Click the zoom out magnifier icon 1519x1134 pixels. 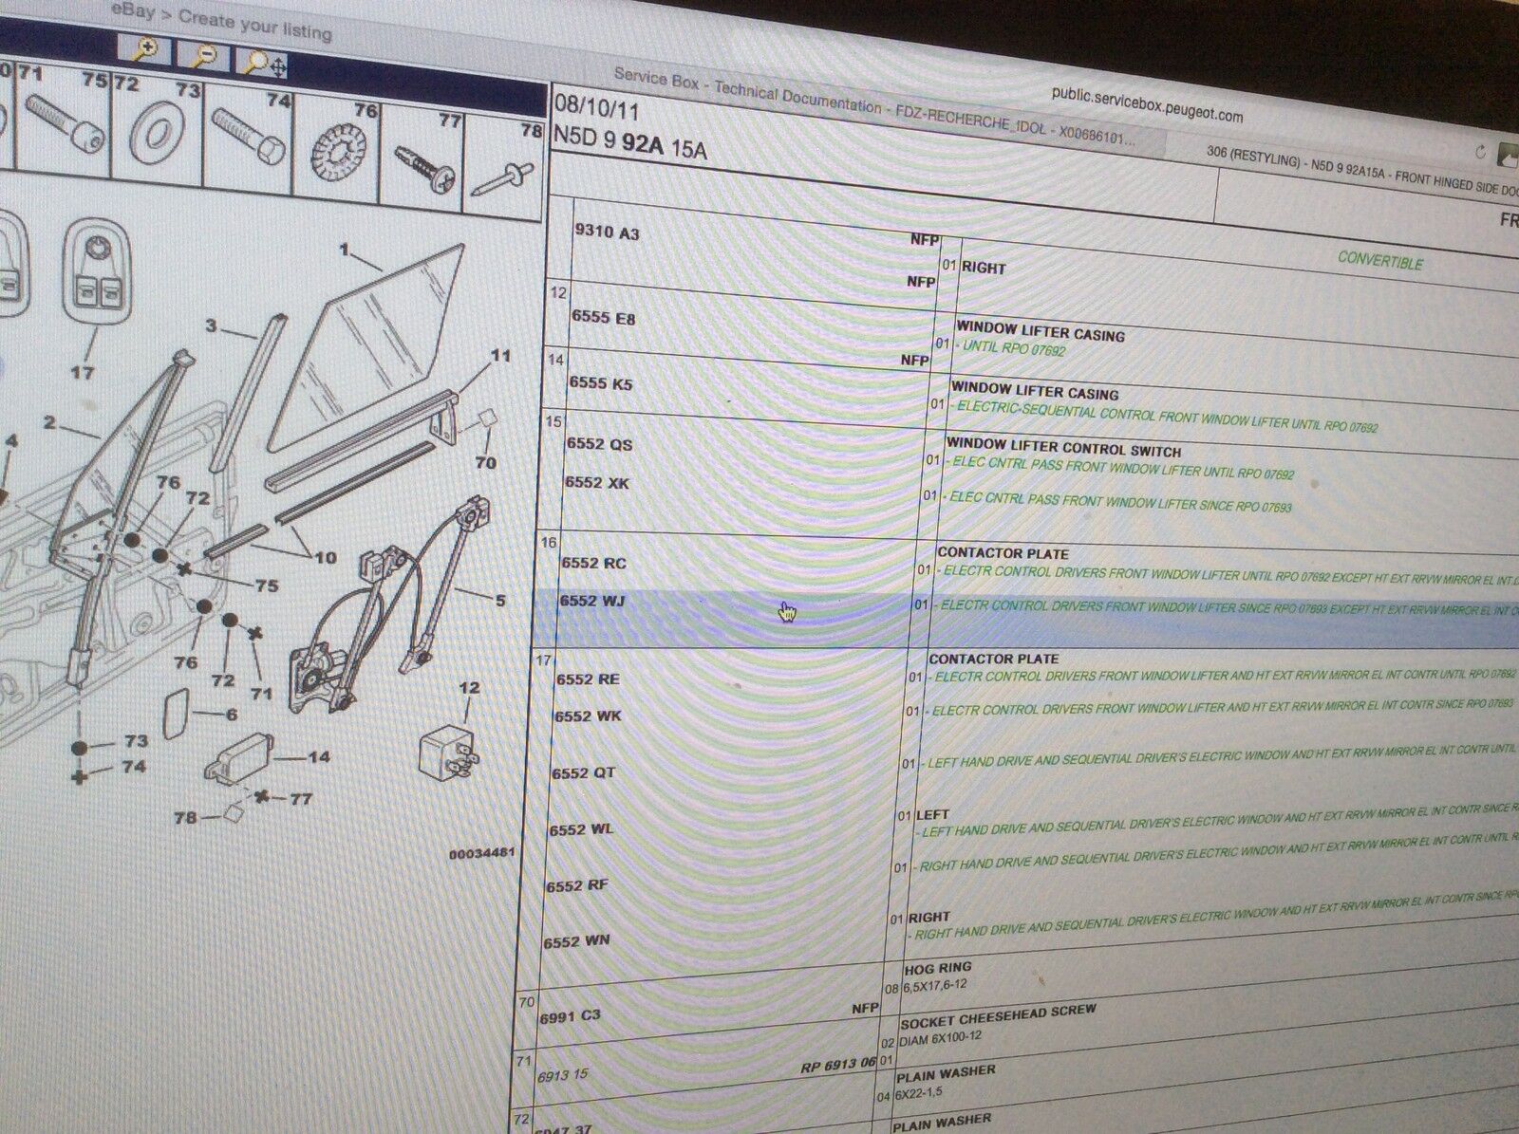coord(202,56)
